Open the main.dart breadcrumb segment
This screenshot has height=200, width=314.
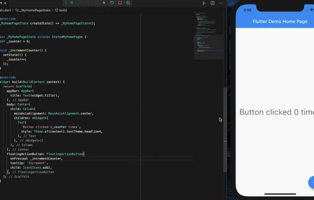(x=6, y=10)
